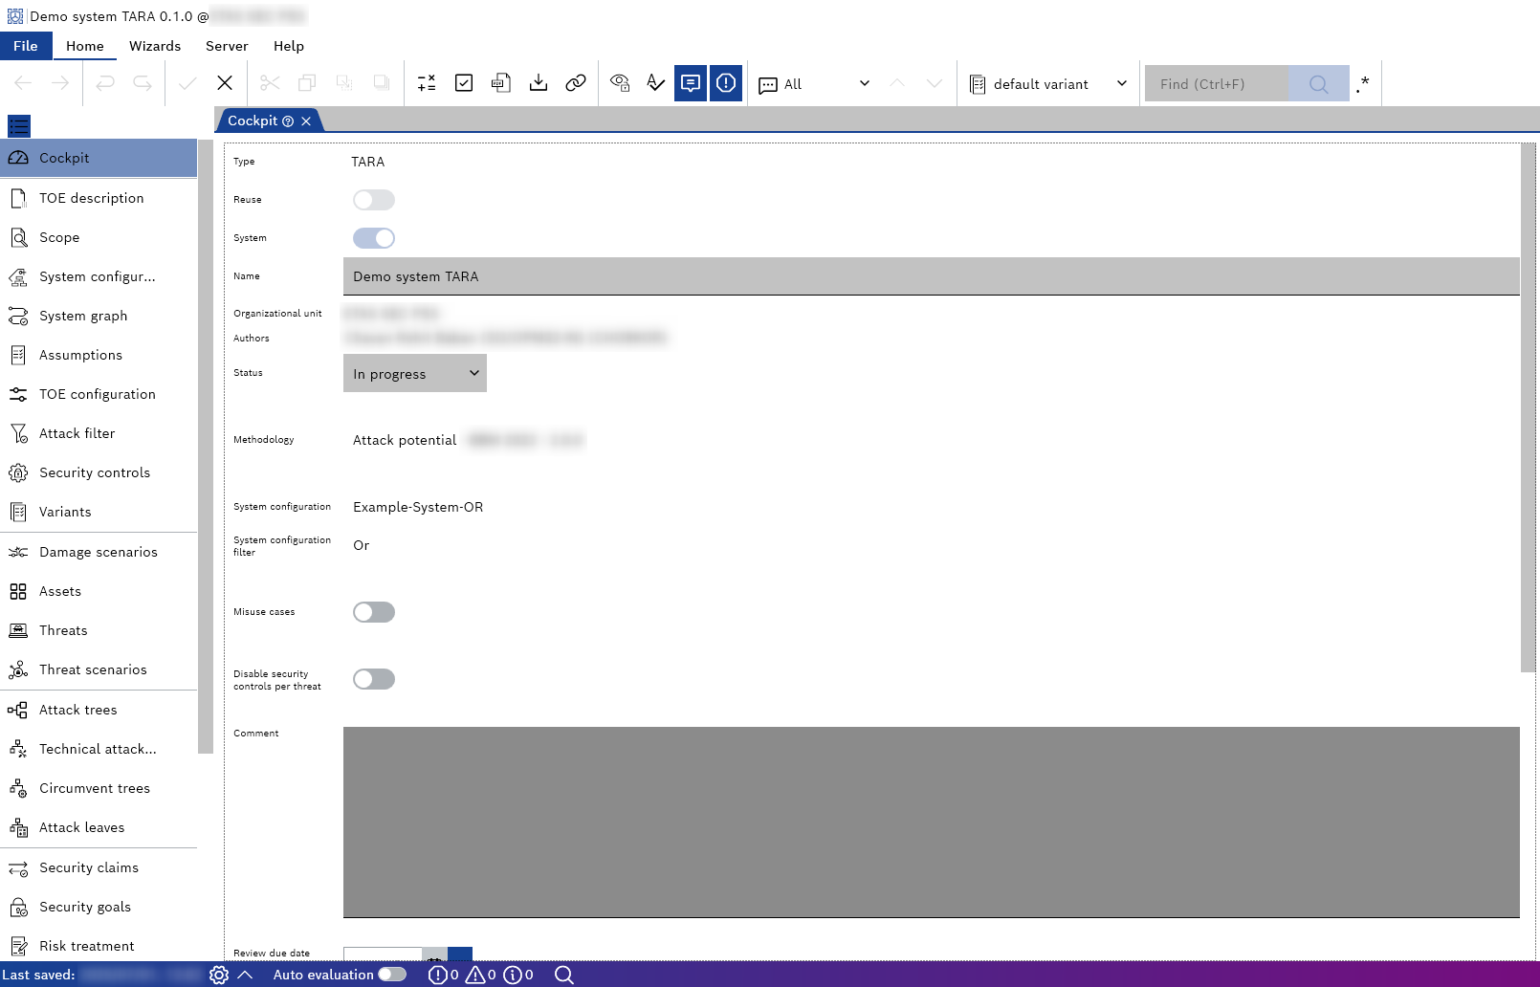Screen dimensions: 1540x987
Task: Turn on Auto evaluation switch
Action: pyautogui.click(x=392, y=975)
